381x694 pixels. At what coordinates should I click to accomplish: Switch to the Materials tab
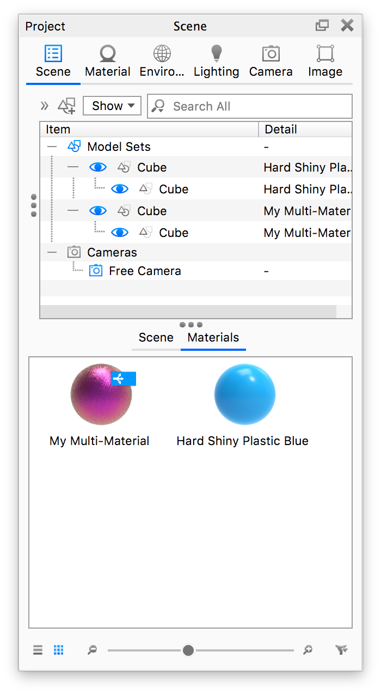[x=213, y=337]
